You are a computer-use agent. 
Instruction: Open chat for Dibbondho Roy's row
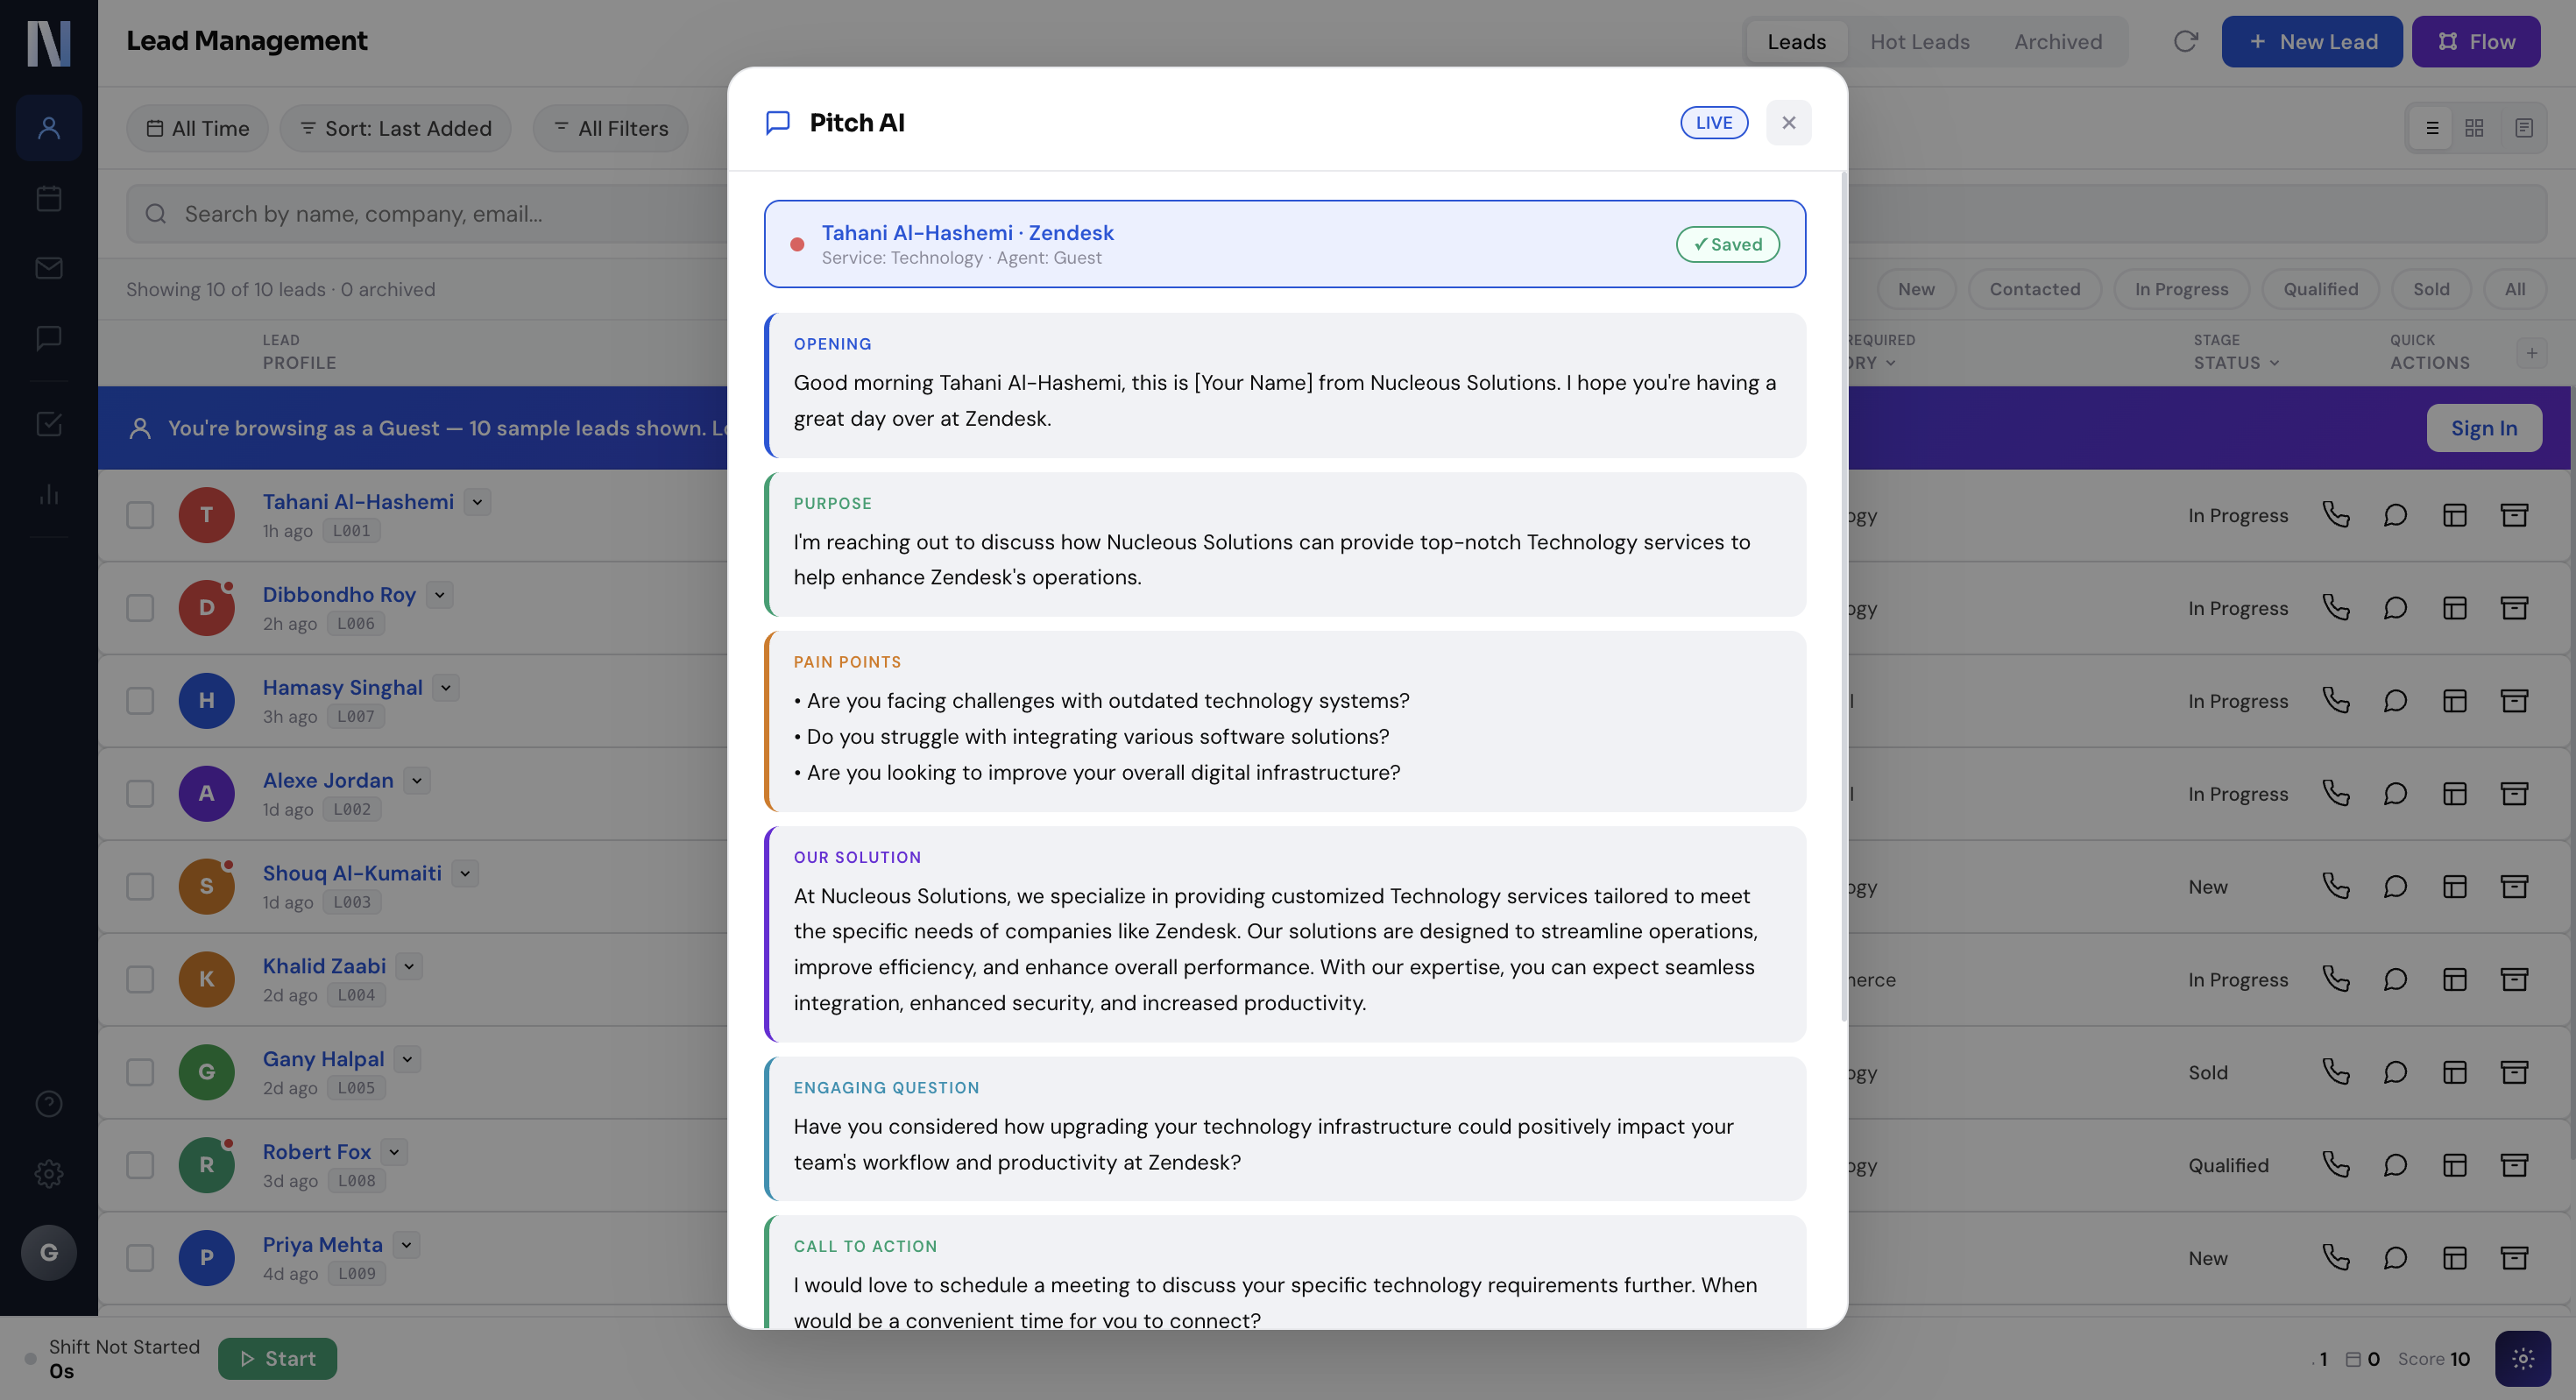pyautogui.click(x=2395, y=608)
